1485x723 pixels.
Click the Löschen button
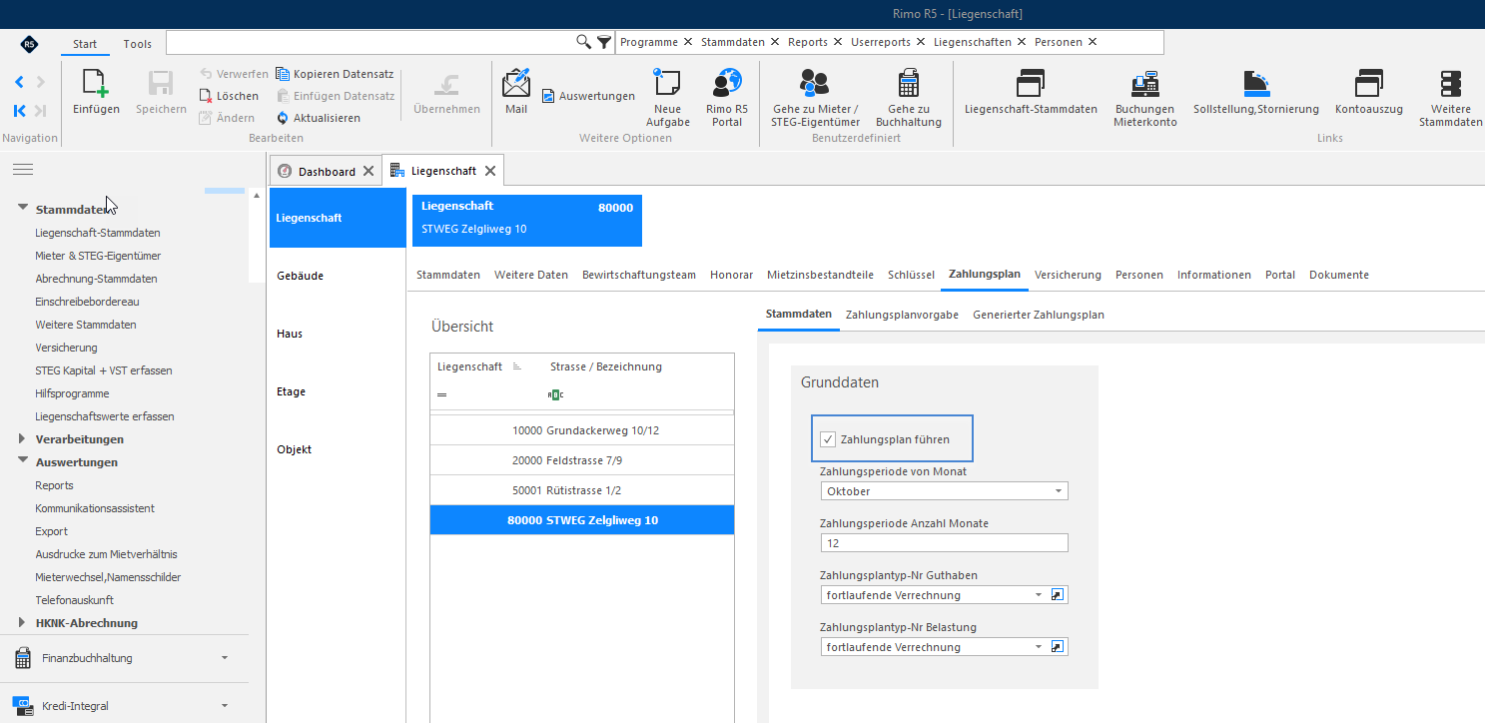click(229, 96)
